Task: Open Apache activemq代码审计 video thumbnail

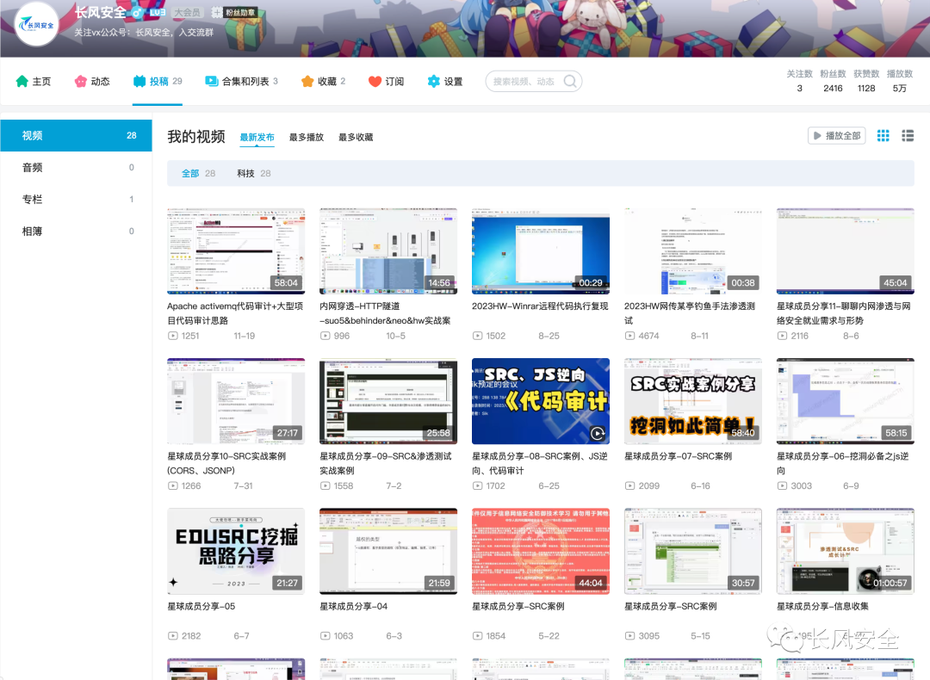Action: pyautogui.click(x=236, y=250)
